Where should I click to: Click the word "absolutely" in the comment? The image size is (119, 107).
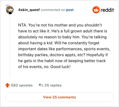point(27,37)
